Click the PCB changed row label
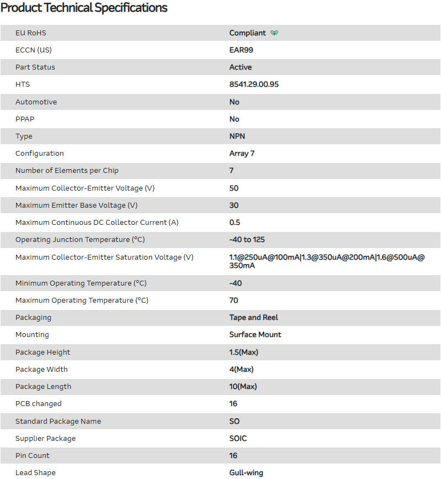This screenshot has width=441, height=479. [x=39, y=404]
